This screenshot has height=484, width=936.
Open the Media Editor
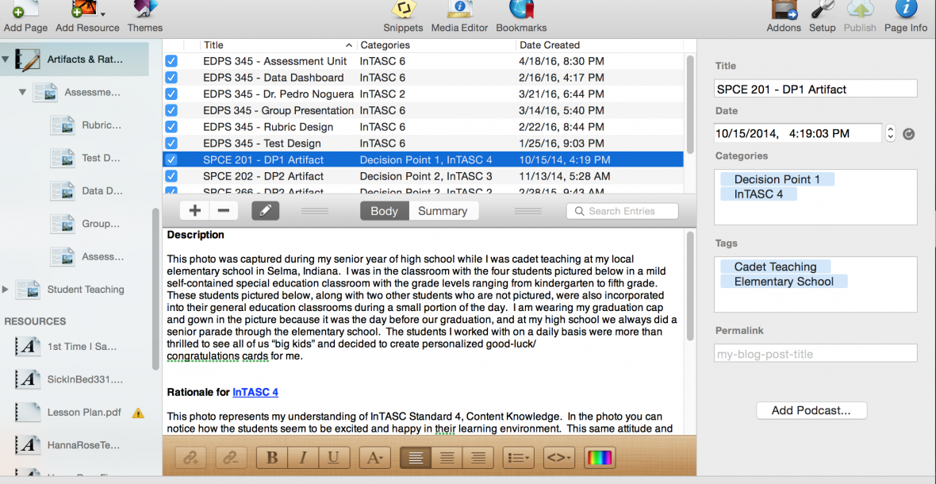459,11
